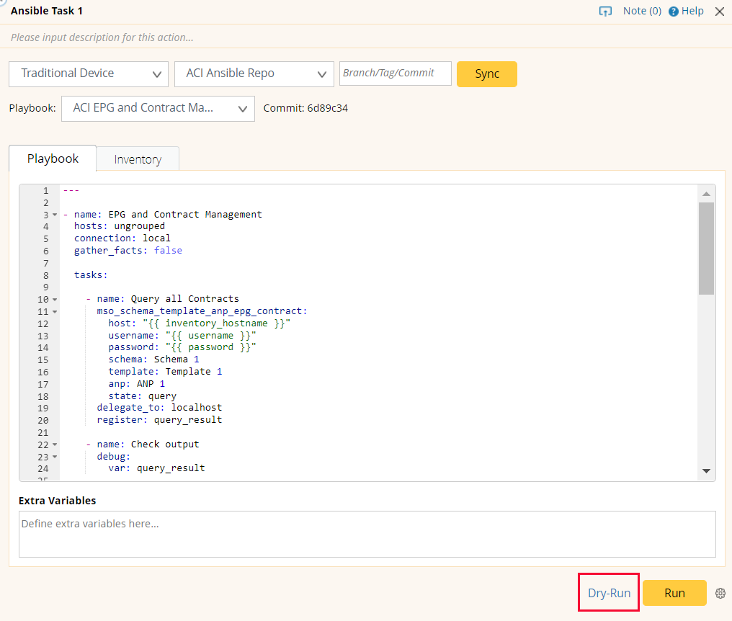Click the Help question mark icon
732x621 pixels.
[674, 12]
